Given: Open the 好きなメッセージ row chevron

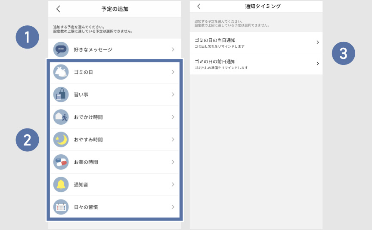Looking at the screenshot, I should (x=173, y=49).
